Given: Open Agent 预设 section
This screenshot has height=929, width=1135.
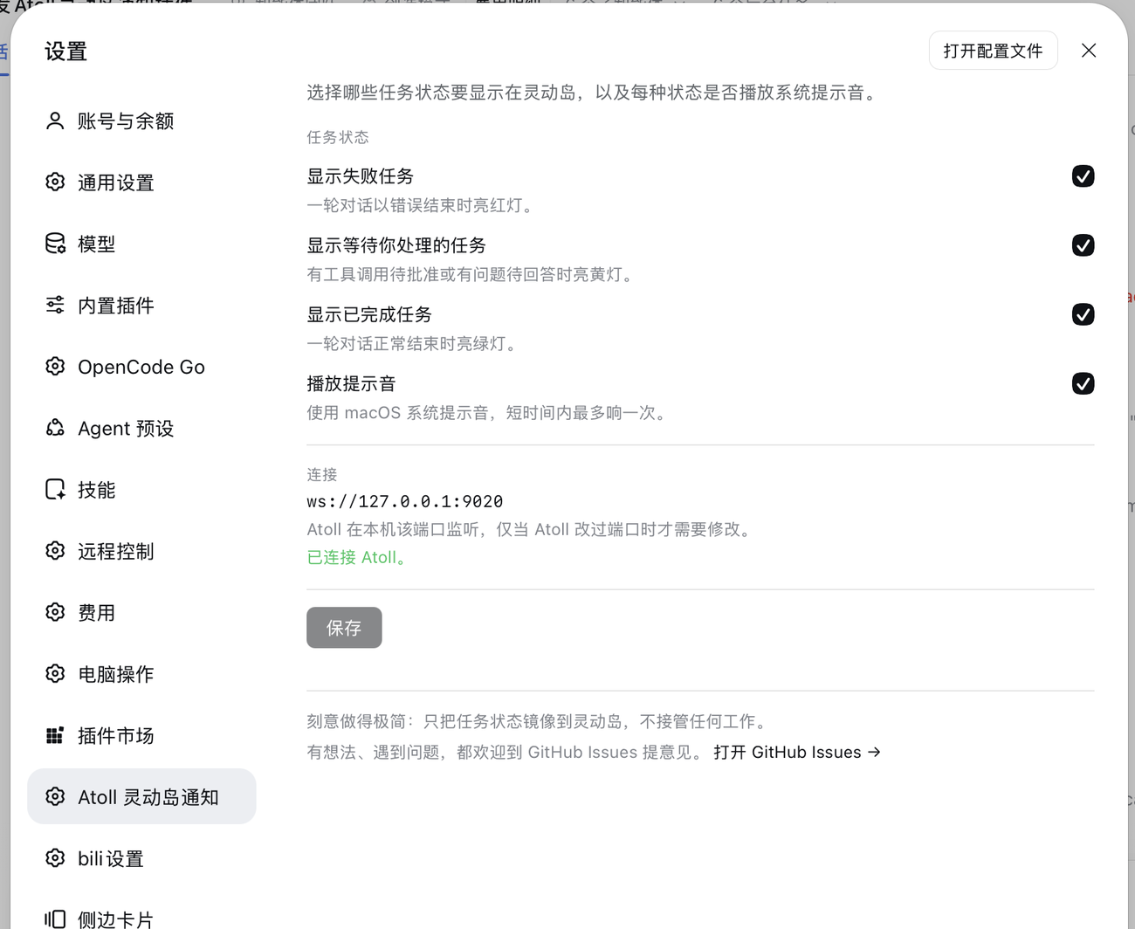Looking at the screenshot, I should [x=141, y=428].
